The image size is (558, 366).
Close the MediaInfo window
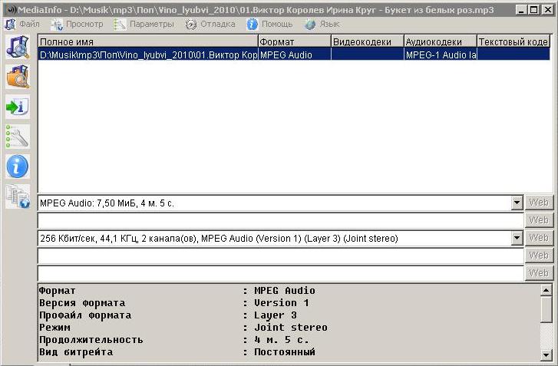click(547, 10)
